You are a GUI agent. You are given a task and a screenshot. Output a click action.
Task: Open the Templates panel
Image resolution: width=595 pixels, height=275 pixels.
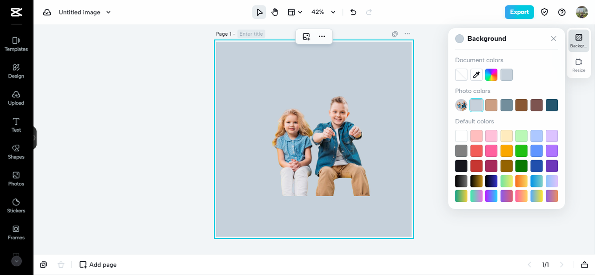point(16,44)
